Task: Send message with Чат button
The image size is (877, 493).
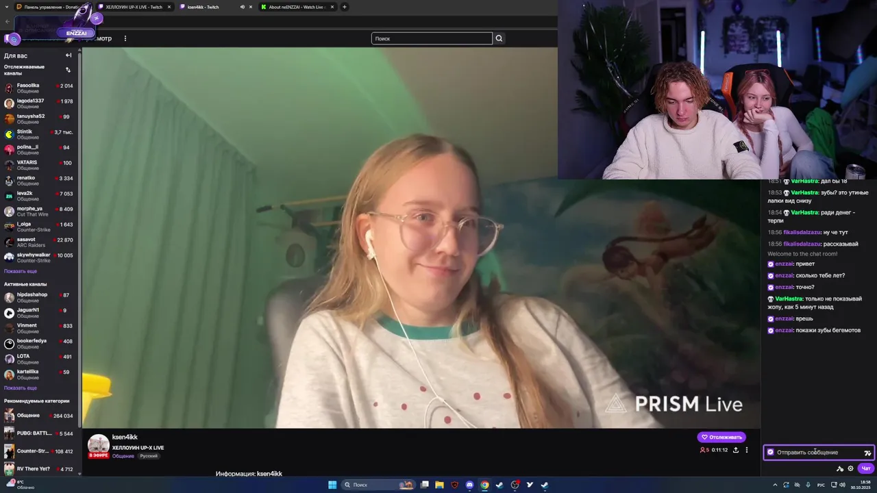Action: pos(866,468)
